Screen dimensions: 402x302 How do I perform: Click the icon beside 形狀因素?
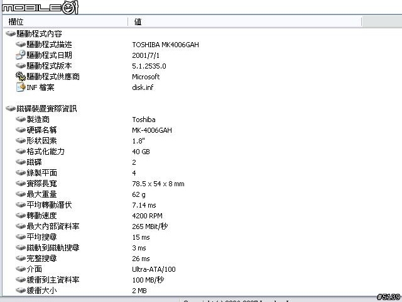[21, 141]
